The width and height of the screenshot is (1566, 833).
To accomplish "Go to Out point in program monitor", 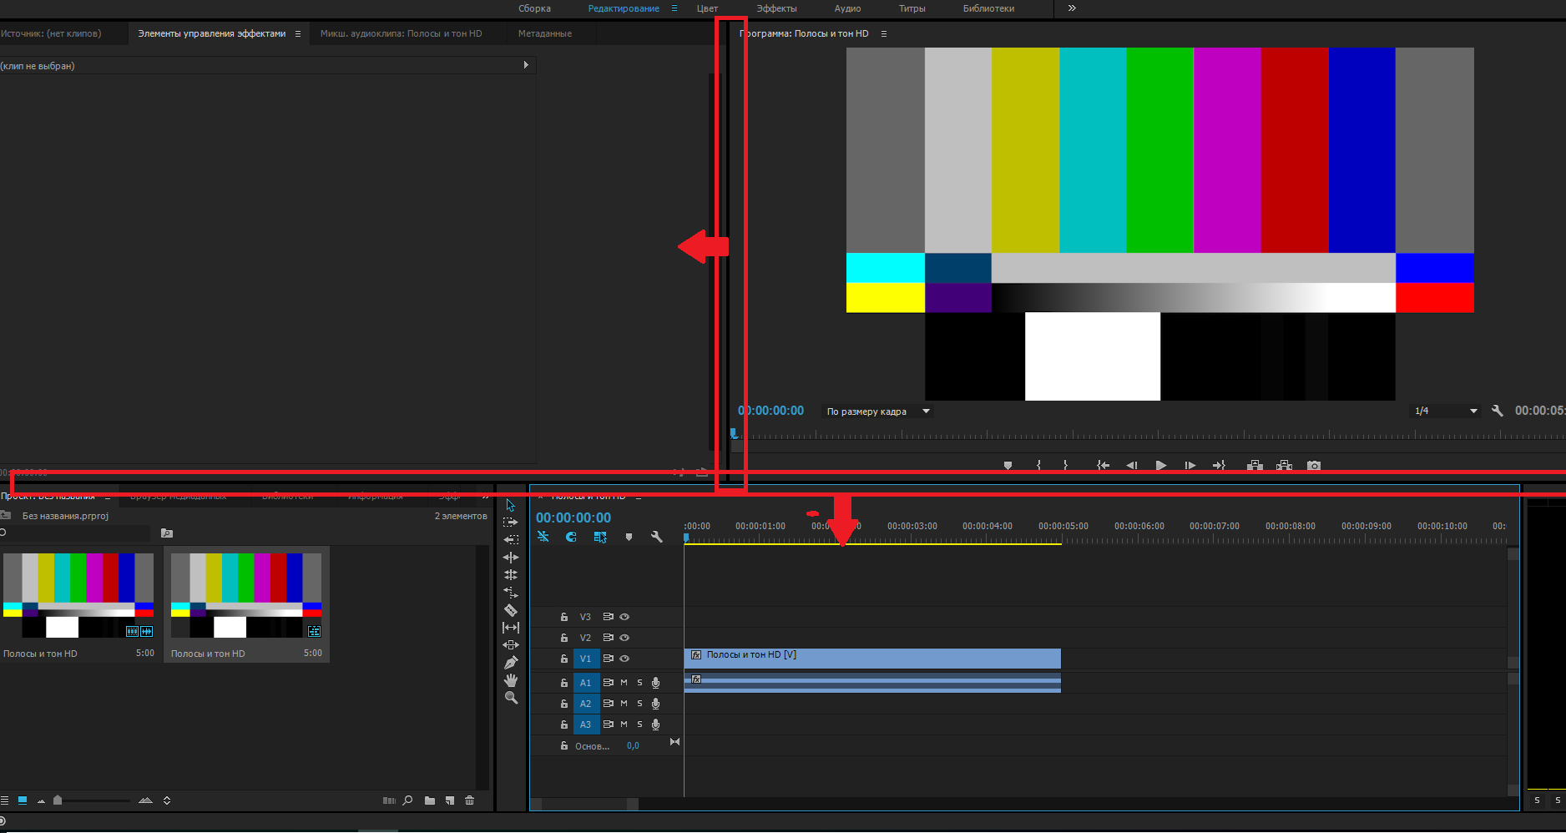I will pos(1219,466).
